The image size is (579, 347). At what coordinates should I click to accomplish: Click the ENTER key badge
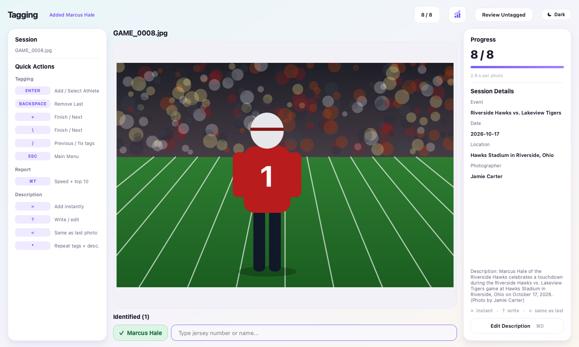tap(33, 91)
